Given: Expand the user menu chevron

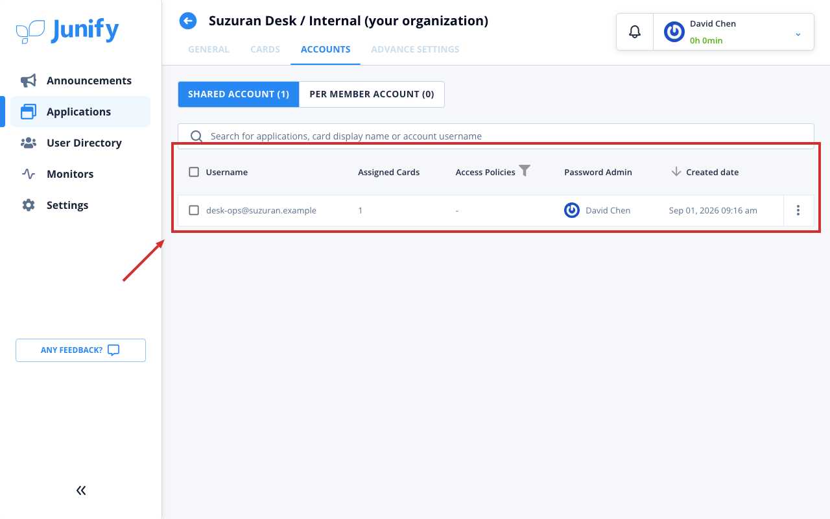Looking at the screenshot, I should 798,34.
